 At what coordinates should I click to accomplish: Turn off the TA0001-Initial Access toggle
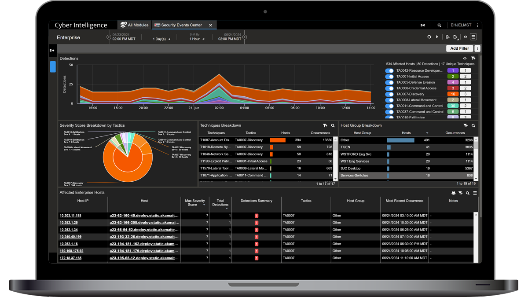tap(389, 76)
